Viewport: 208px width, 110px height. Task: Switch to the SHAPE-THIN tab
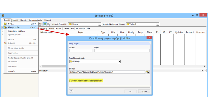tap(69, 29)
